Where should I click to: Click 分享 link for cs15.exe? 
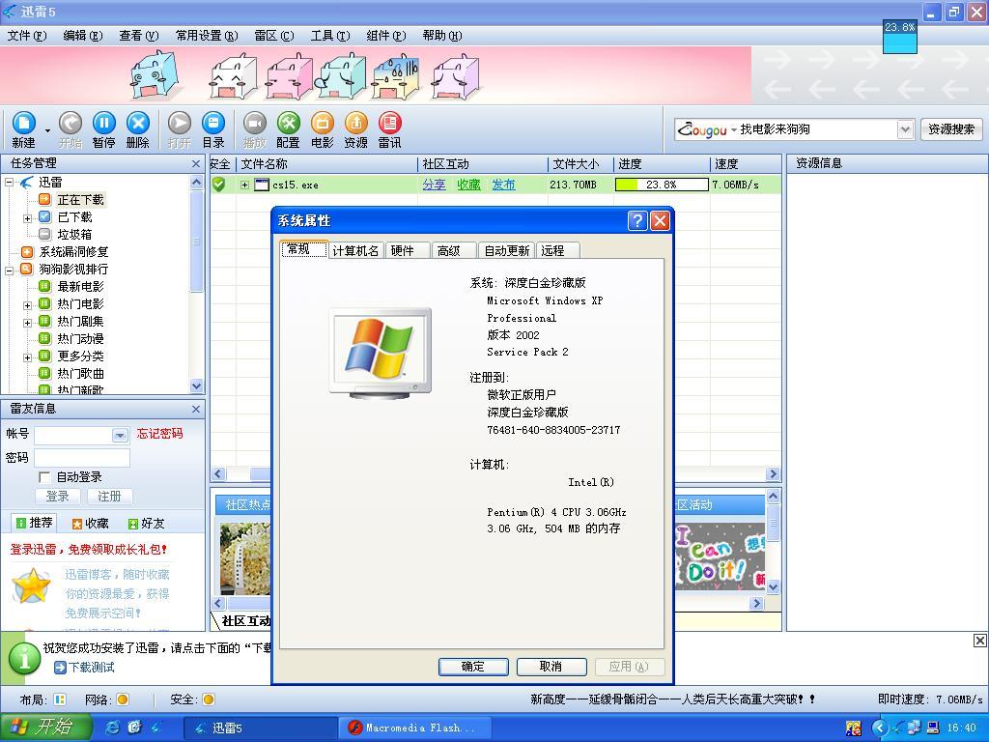point(434,185)
